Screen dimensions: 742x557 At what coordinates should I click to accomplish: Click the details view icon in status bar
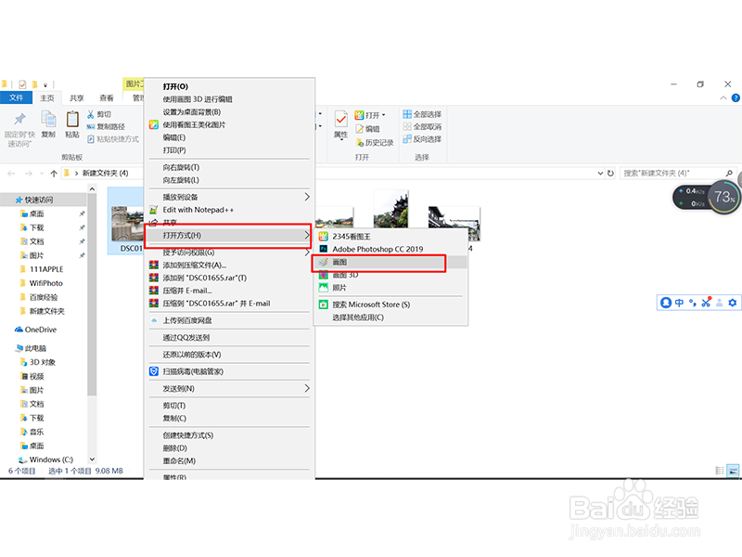click(720, 471)
